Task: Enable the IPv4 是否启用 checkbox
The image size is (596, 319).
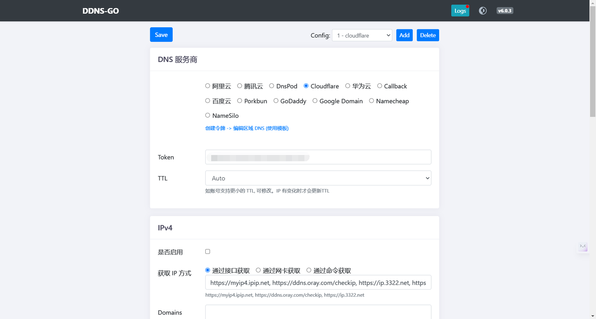Action: tap(207, 251)
